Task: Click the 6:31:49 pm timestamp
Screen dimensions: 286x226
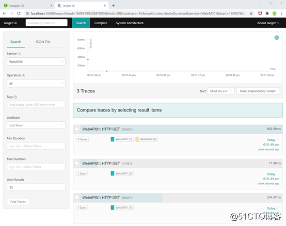Action: click(x=271, y=144)
